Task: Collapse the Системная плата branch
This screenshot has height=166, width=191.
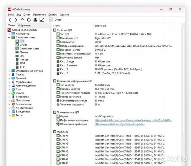Action: click(9, 38)
